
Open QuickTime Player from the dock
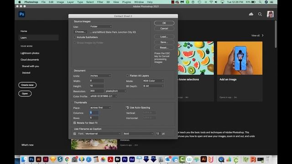[221, 159]
